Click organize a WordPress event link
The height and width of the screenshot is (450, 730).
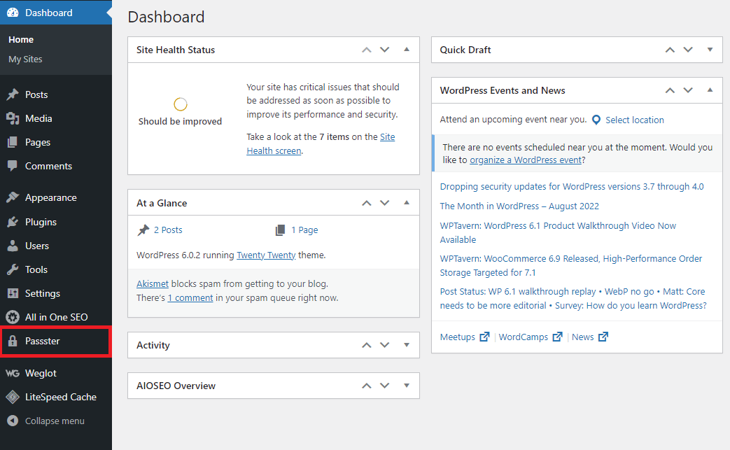(525, 160)
